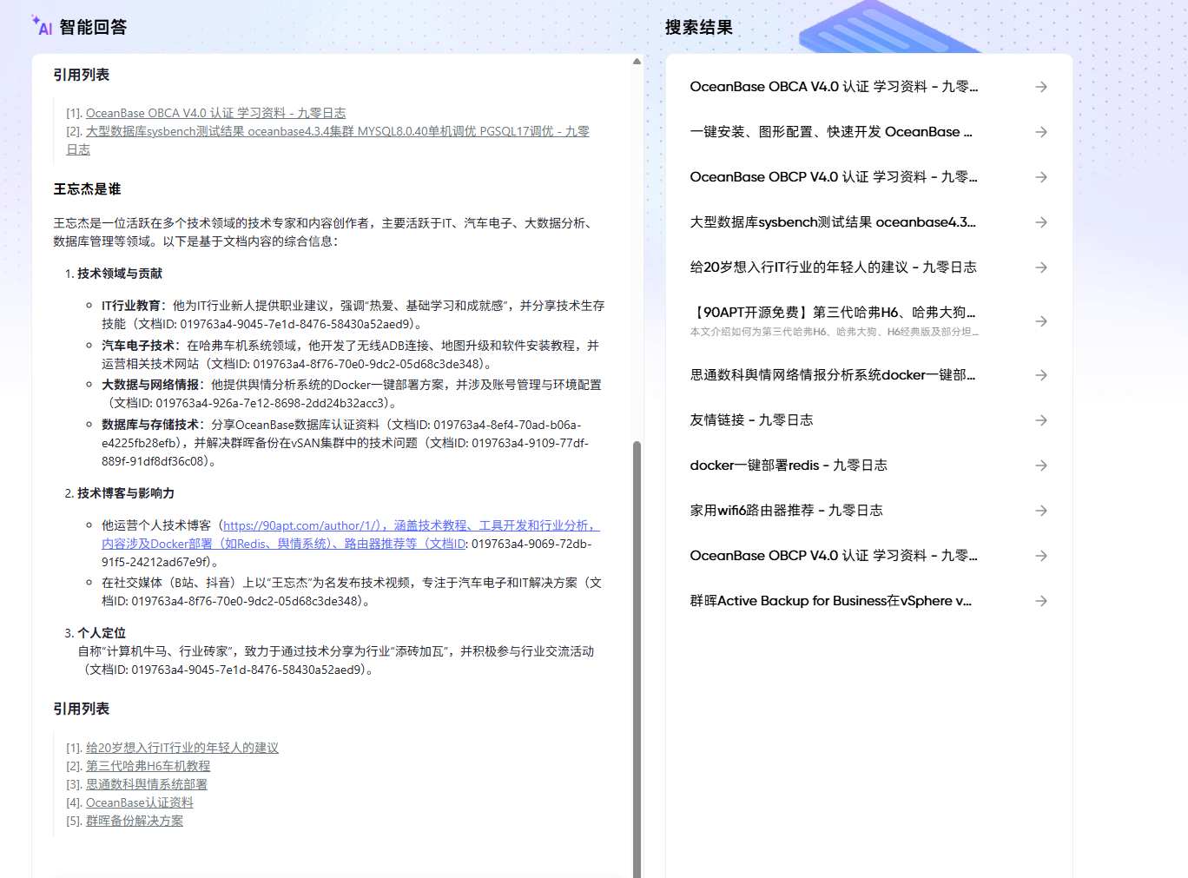
Task: Open reference 给20岁想入行IT行业的年轻人的建议
Action: click(x=182, y=748)
